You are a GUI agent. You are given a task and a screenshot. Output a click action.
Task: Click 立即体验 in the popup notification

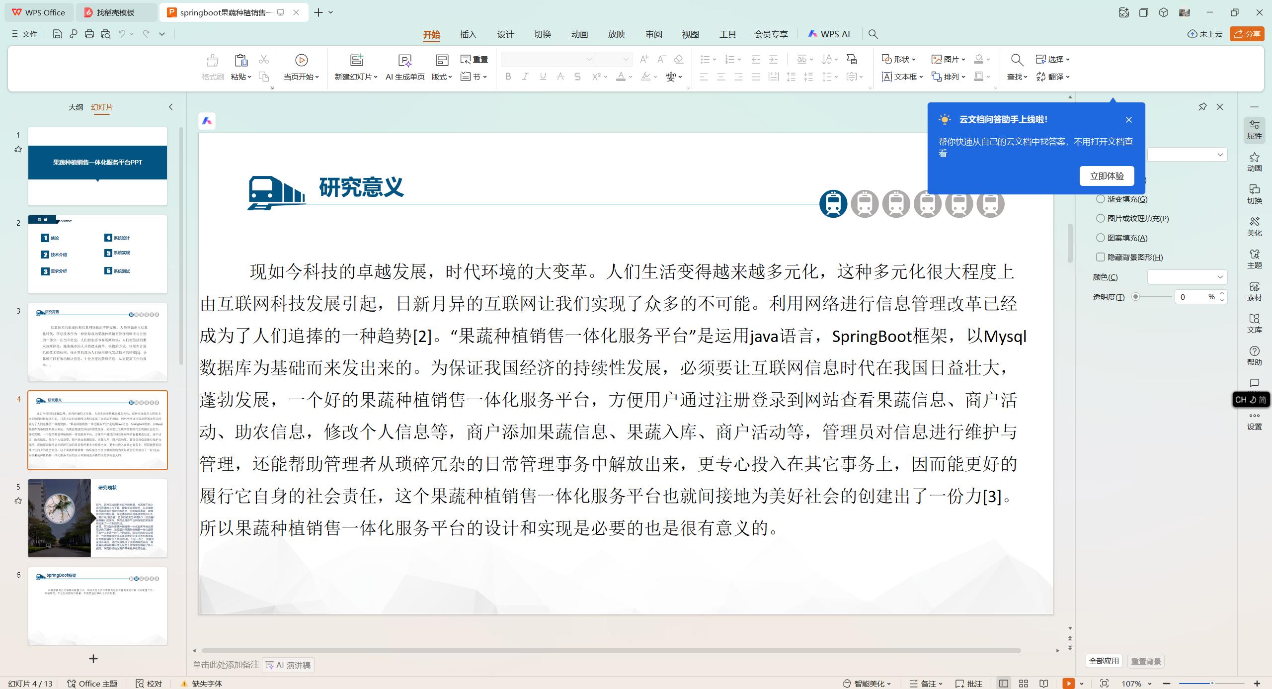click(x=1107, y=175)
